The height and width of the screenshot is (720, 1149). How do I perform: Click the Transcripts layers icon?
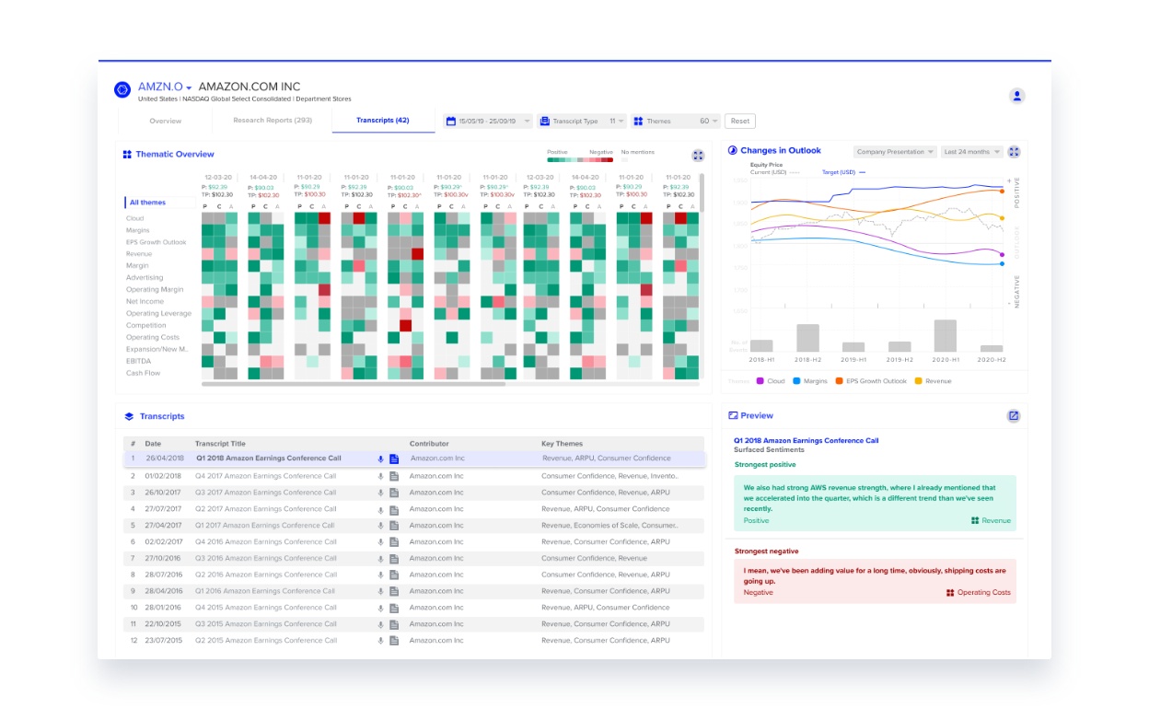(x=129, y=417)
